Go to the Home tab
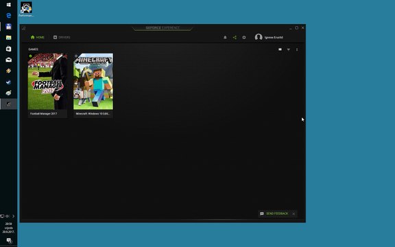This screenshot has height=247, width=395. (37, 37)
